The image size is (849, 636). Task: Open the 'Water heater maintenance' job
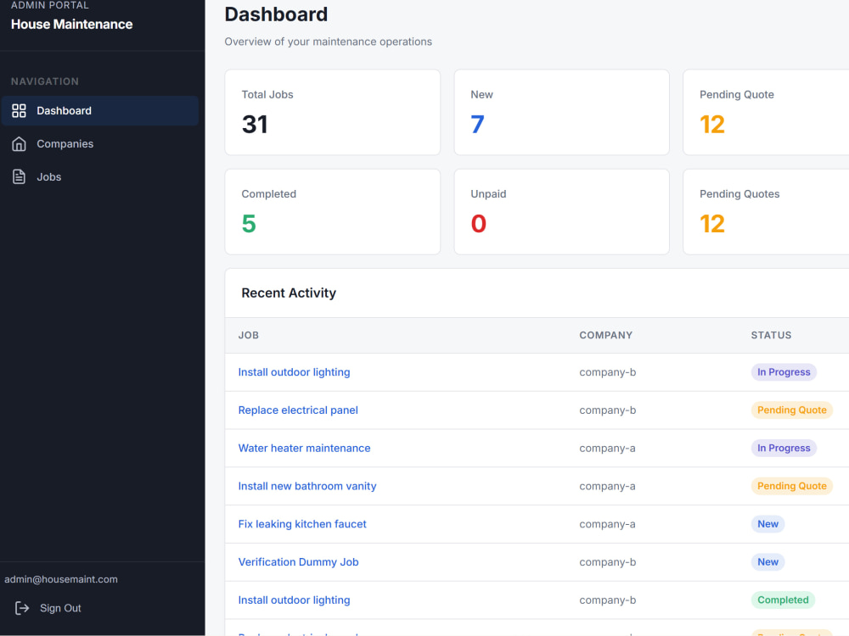tap(304, 448)
